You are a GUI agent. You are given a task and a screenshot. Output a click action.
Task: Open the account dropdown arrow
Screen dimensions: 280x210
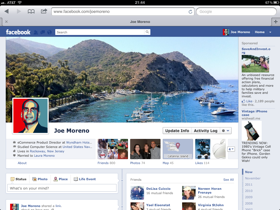(x=270, y=32)
